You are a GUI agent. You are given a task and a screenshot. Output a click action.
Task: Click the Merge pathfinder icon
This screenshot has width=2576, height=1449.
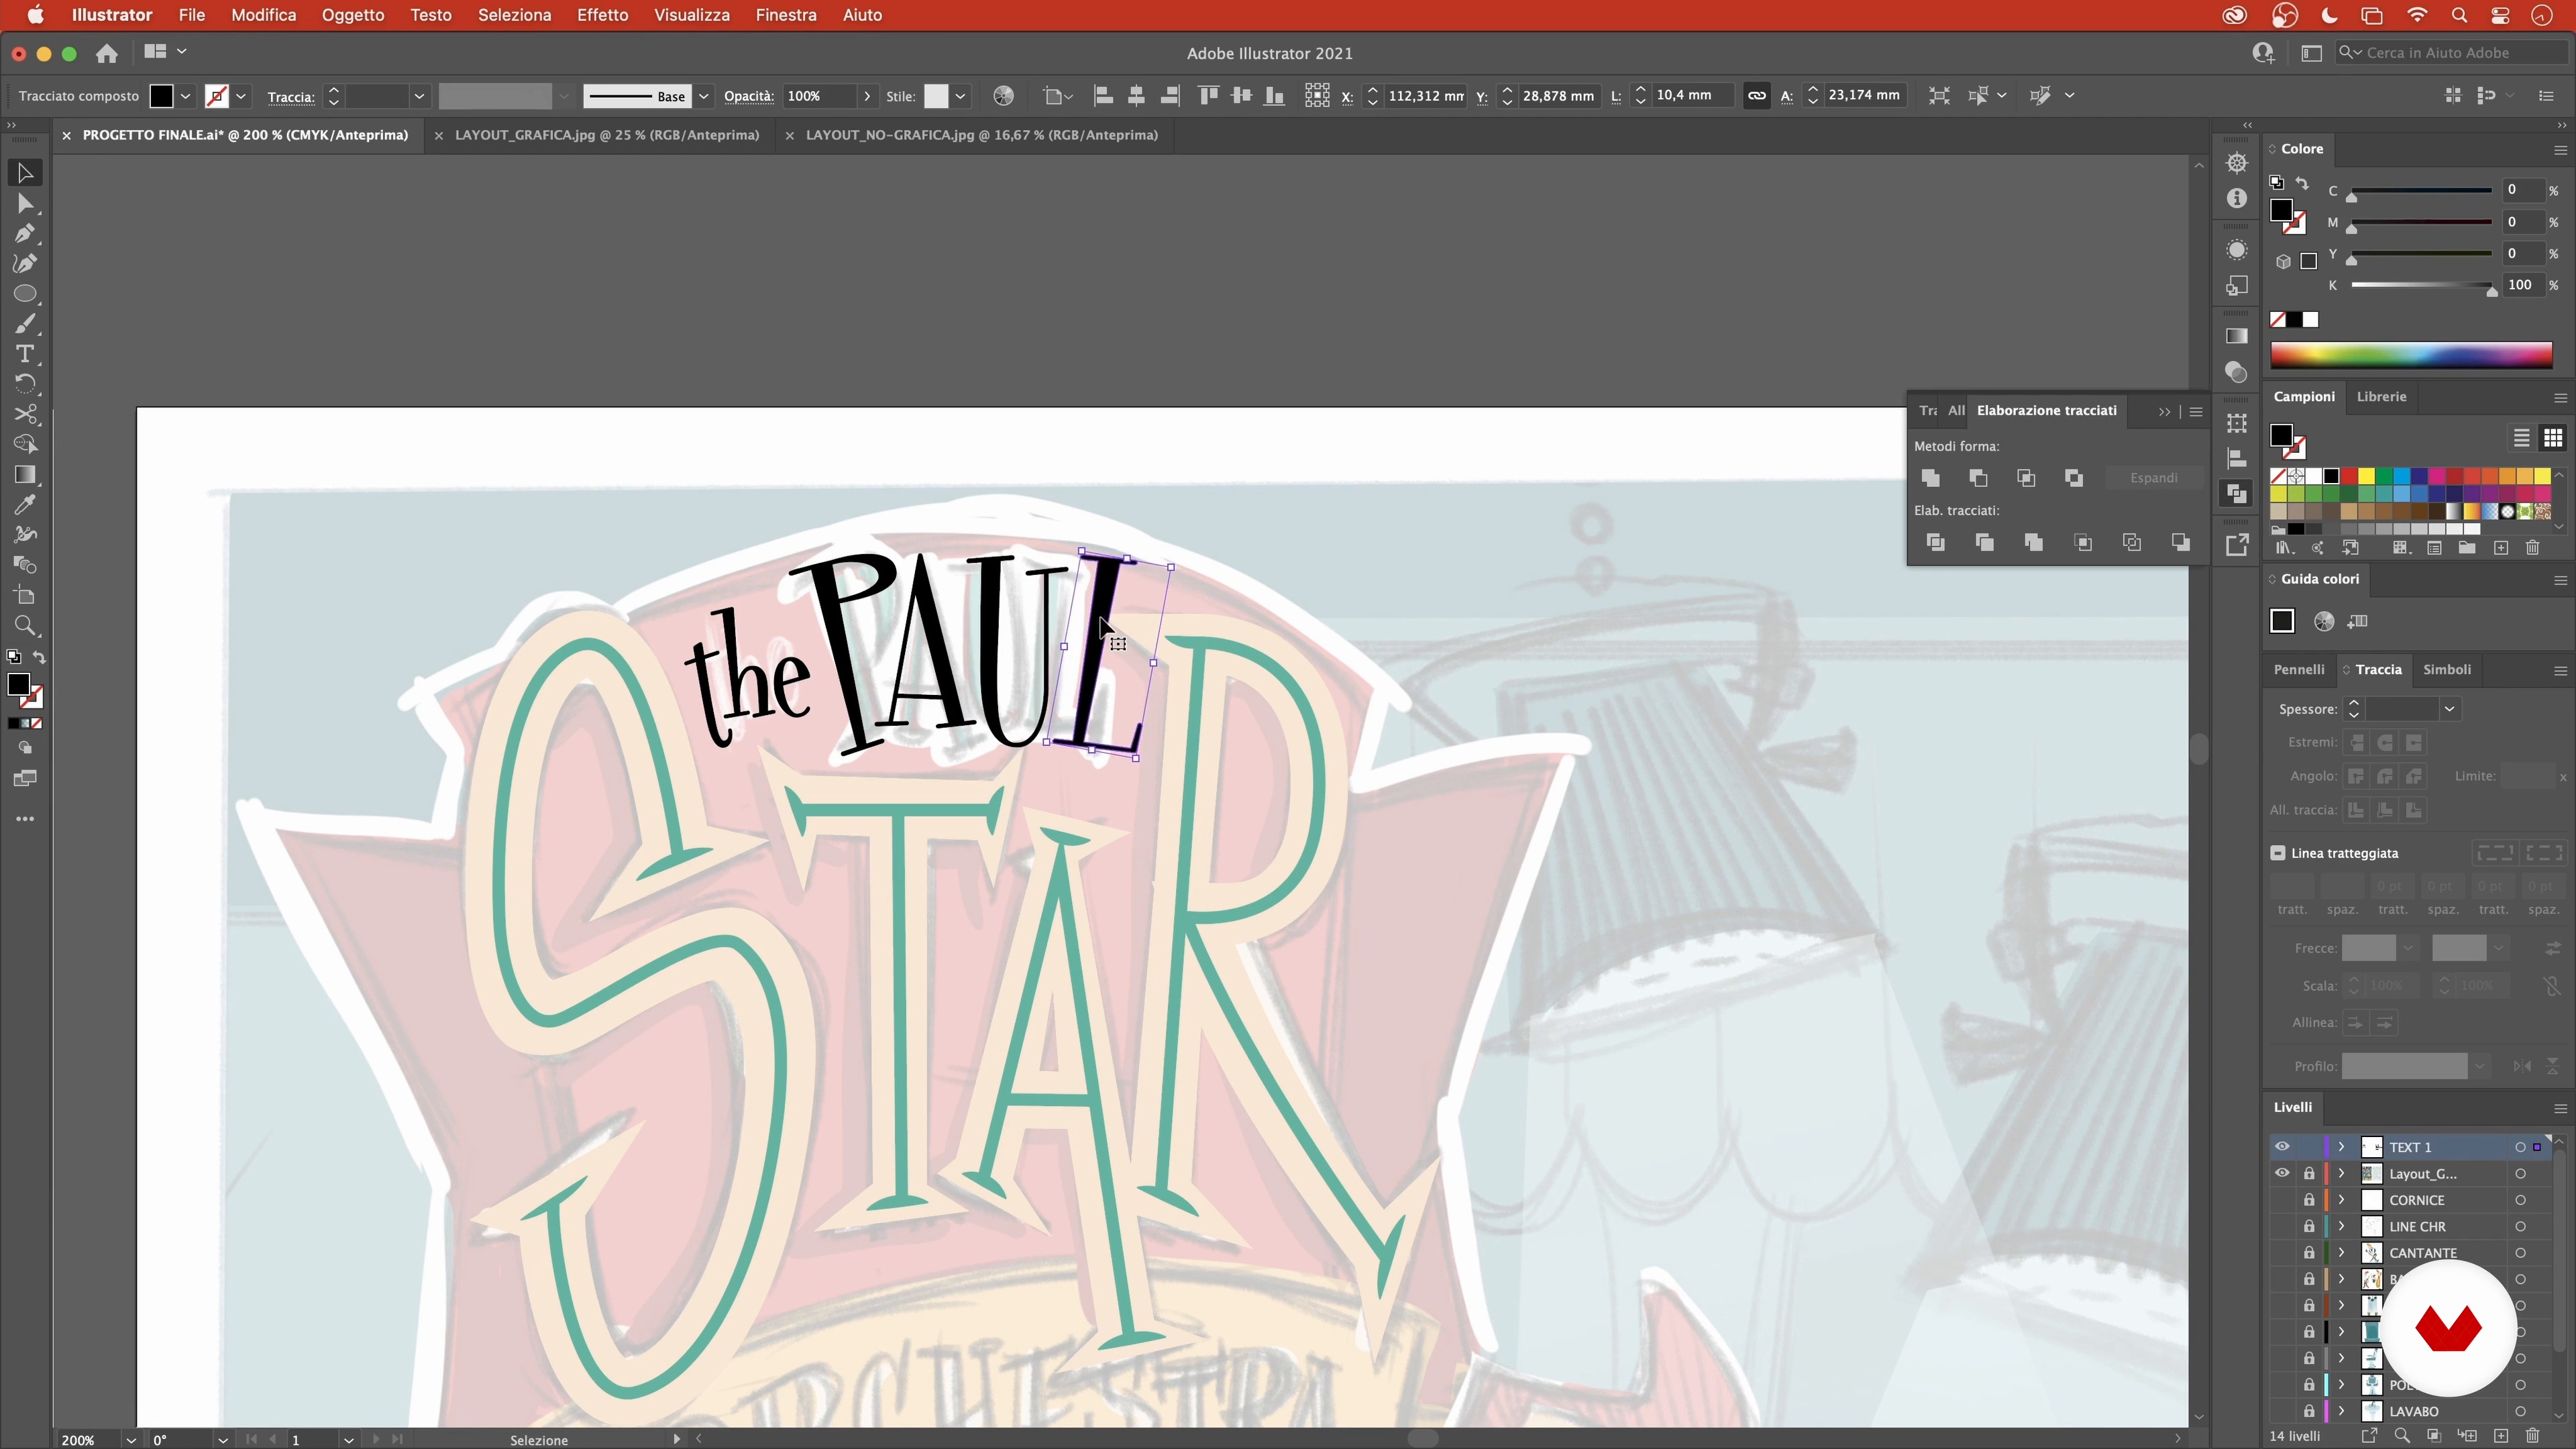point(2034,542)
